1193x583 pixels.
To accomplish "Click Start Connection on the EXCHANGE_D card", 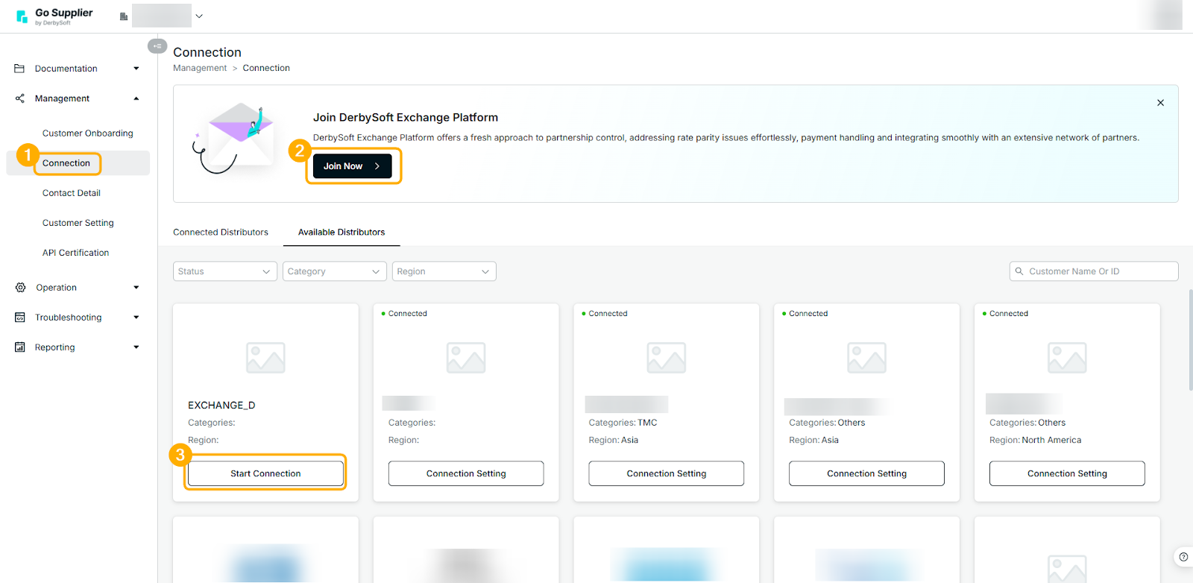I will point(266,473).
